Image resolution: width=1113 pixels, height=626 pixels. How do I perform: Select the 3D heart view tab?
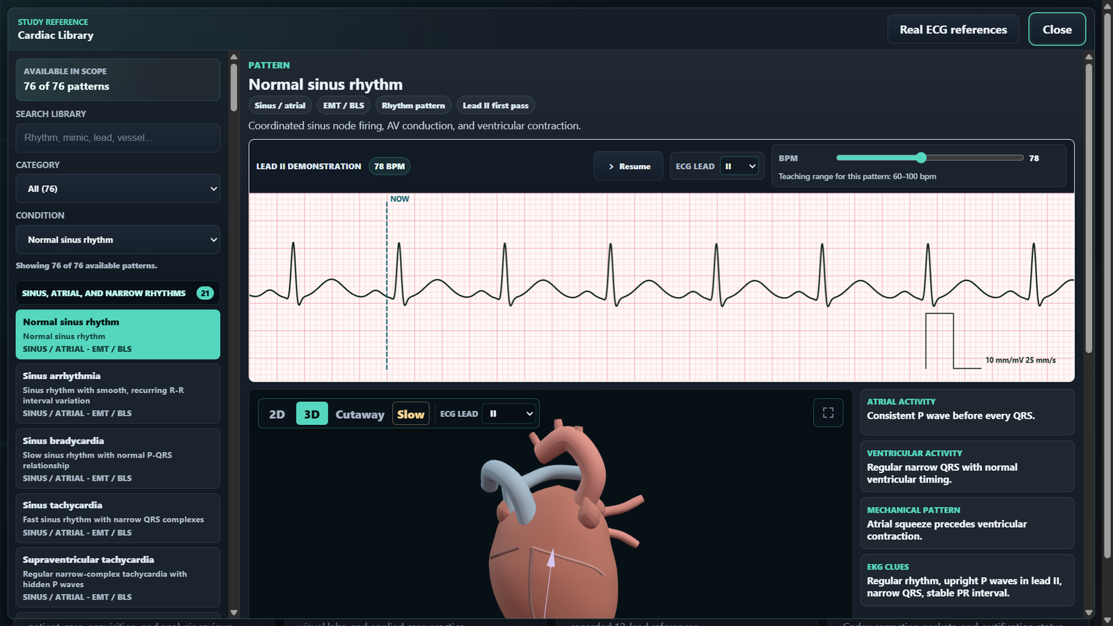312,414
